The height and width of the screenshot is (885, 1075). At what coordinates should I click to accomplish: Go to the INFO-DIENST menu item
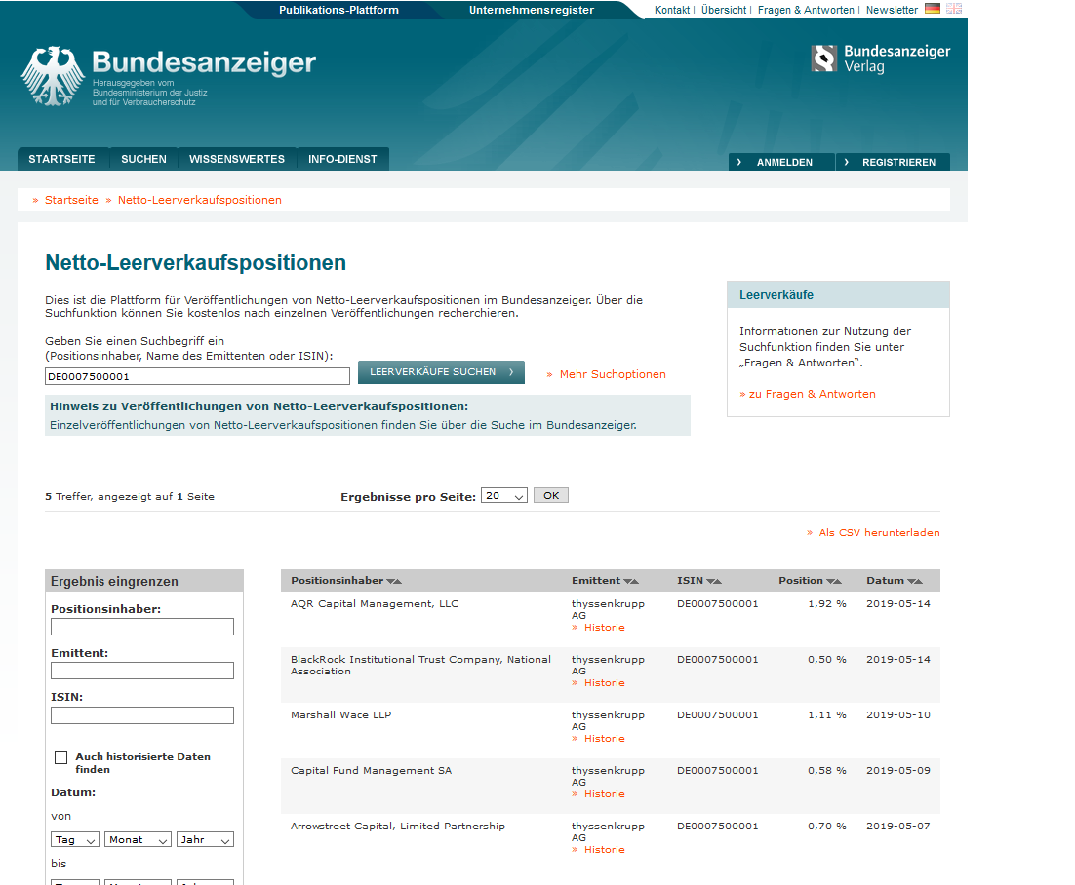(x=342, y=159)
